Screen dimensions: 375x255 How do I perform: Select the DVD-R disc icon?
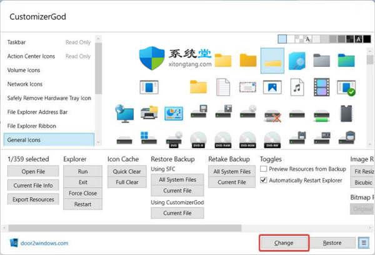[x=198, y=140]
